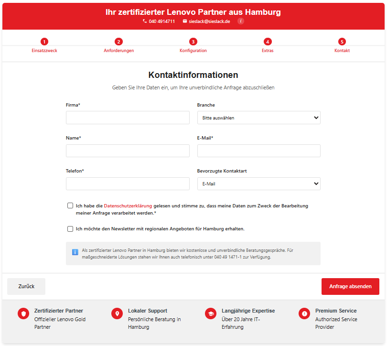
Task: Focus the Name input field
Action: 128,151
